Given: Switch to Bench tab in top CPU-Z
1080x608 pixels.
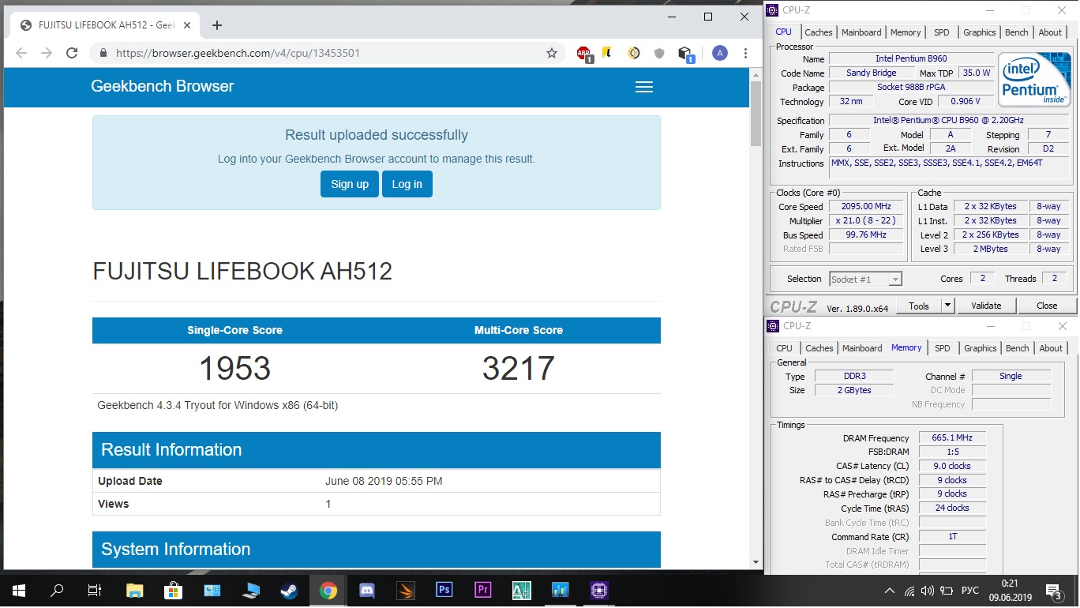Looking at the screenshot, I should tap(1017, 32).
